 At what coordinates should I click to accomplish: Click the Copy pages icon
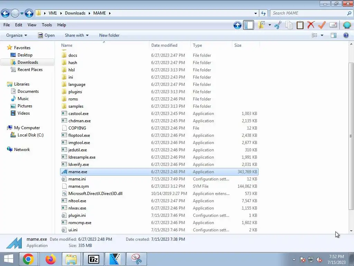click(289, 25)
